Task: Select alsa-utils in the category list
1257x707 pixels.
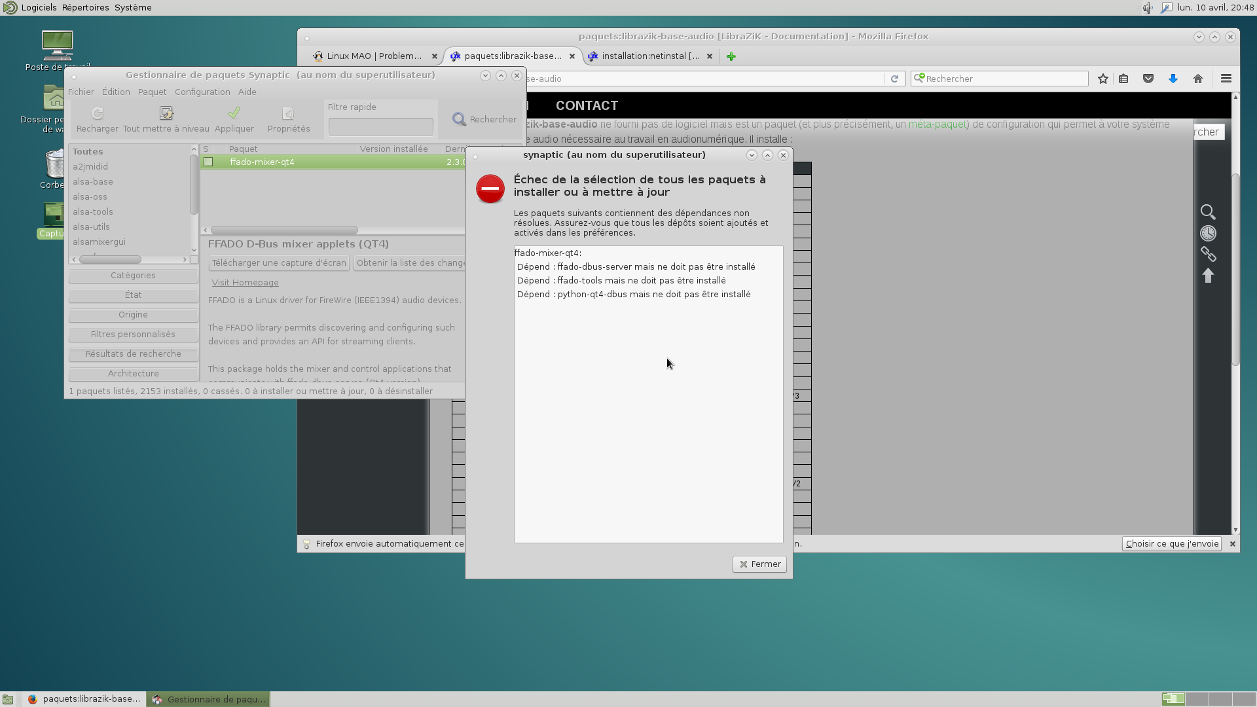Action: 91,227
